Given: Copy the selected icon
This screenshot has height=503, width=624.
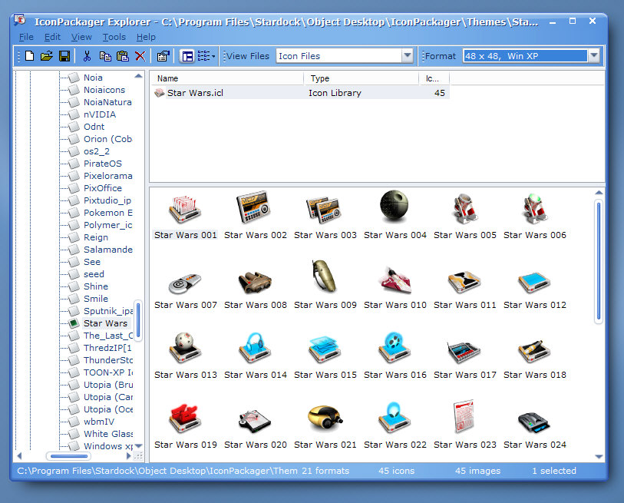Looking at the screenshot, I should point(105,56).
